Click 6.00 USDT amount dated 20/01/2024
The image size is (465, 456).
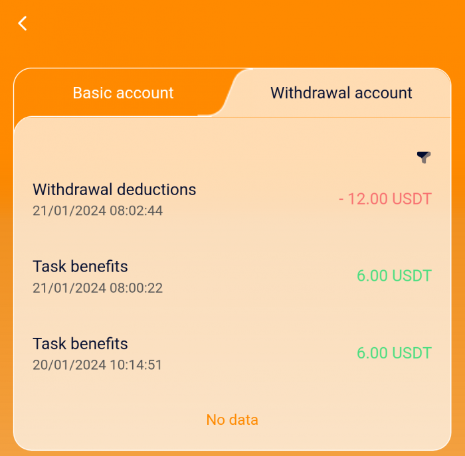point(394,353)
